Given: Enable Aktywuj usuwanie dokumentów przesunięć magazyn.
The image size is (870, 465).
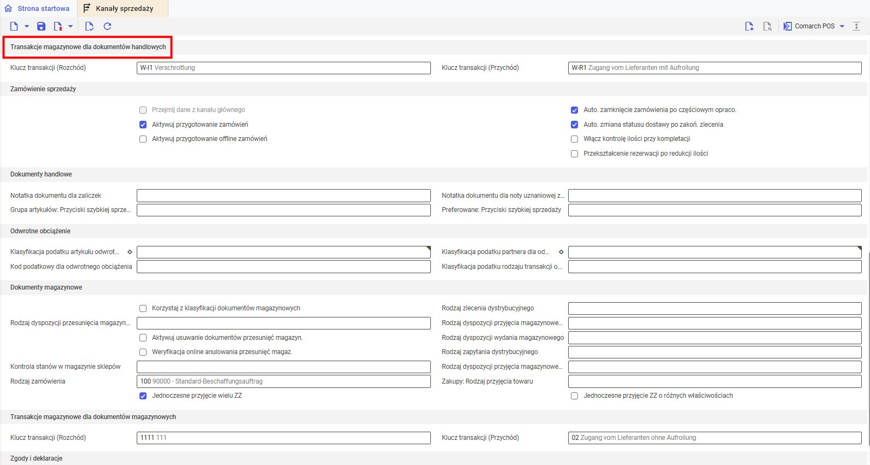Looking at the screenshot, I should (x=143, y=338).
